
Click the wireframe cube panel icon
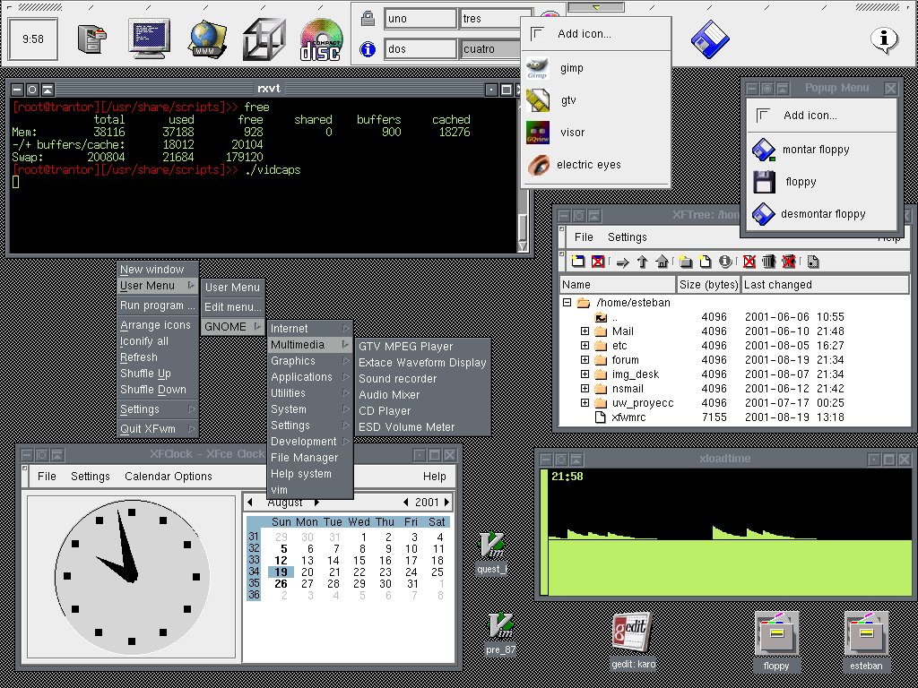point(264,39)
